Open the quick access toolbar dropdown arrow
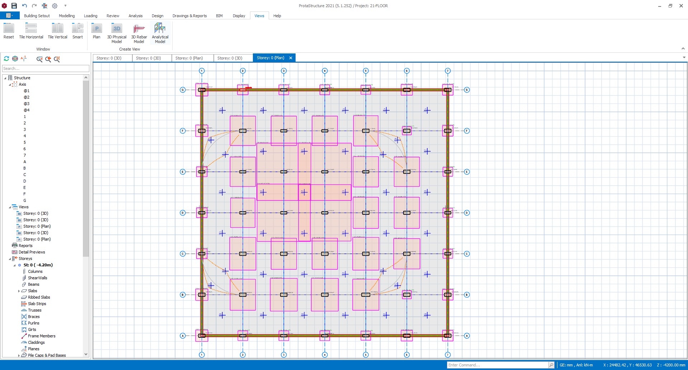Image resolution: width=688 pixels, height=370 pixels. 65,6
